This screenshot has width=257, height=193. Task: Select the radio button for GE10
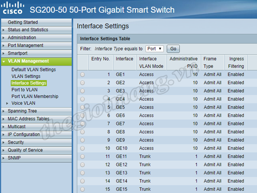pyautogui.click(x=82, y=148)
